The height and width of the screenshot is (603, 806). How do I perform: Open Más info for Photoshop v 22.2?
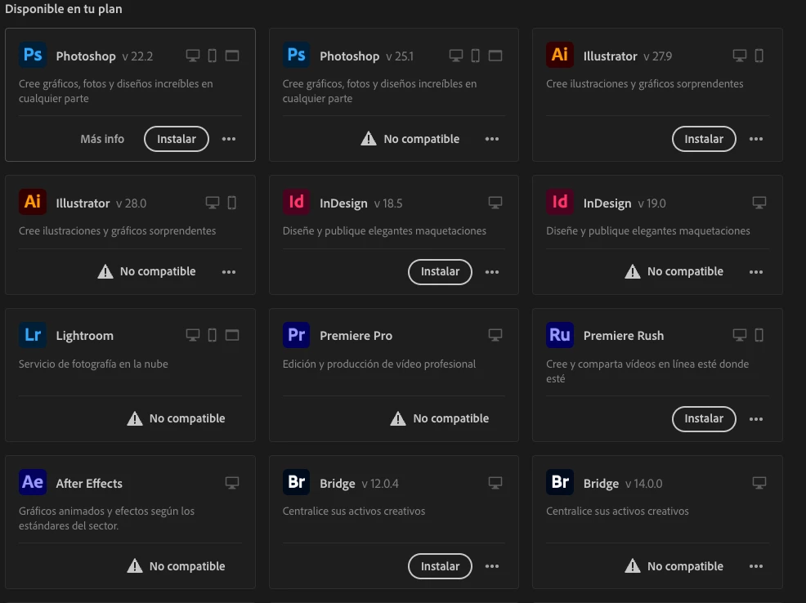click(x=102, y=139)
